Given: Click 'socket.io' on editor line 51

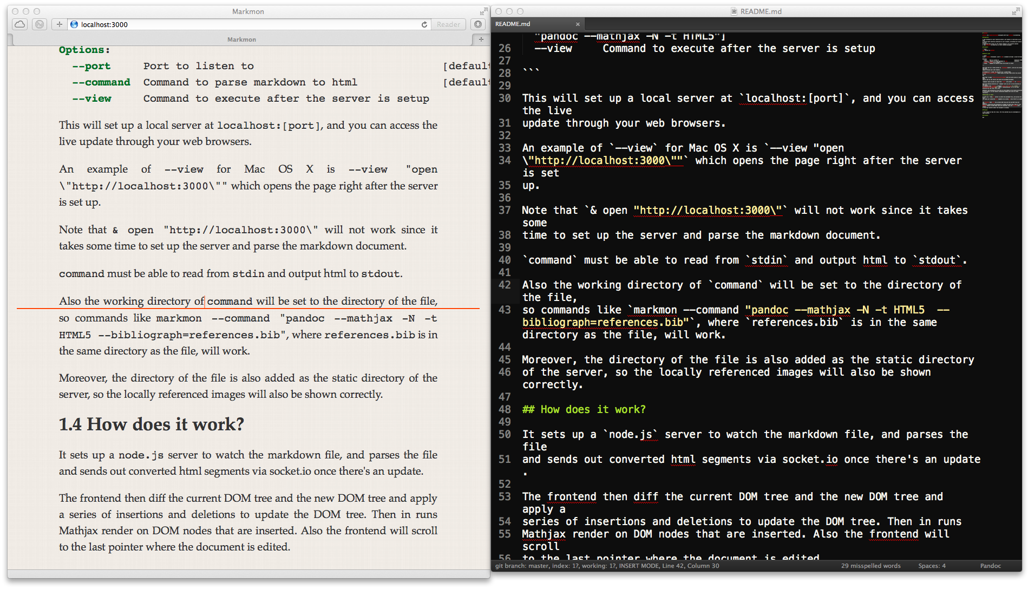Looking at the screenshot, I should [810, 460].
